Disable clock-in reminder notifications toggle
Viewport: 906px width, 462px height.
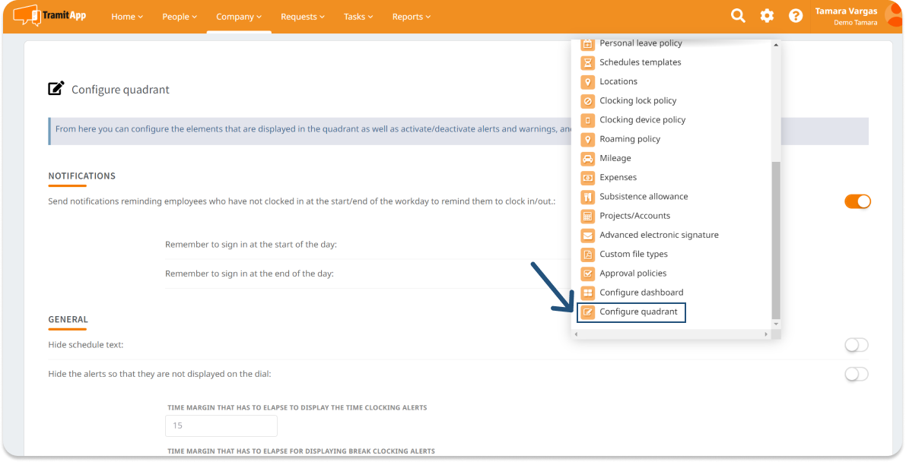tap(857, 201)
